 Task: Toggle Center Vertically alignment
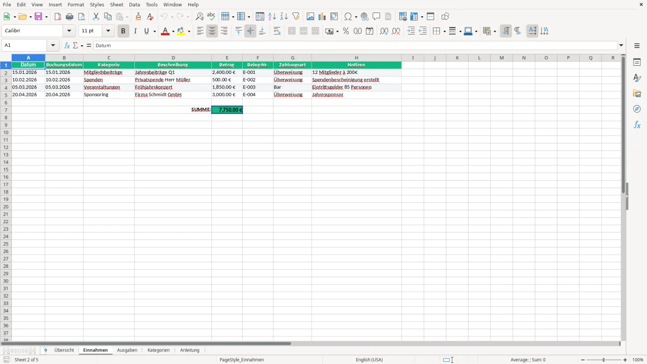[x=250, y=31]
